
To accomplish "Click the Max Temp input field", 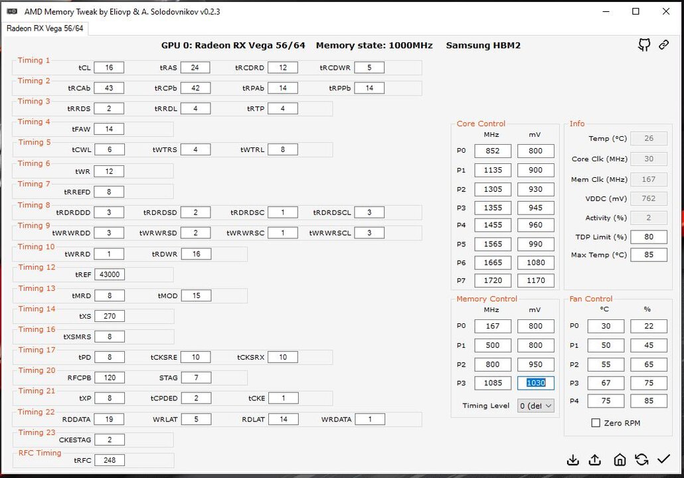I will pos(649,255).
